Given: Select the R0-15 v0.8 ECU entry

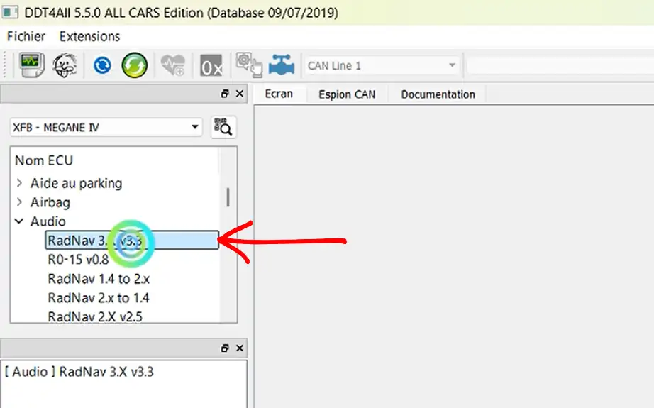Looking at the screenshot, I should tap(79, 260).
